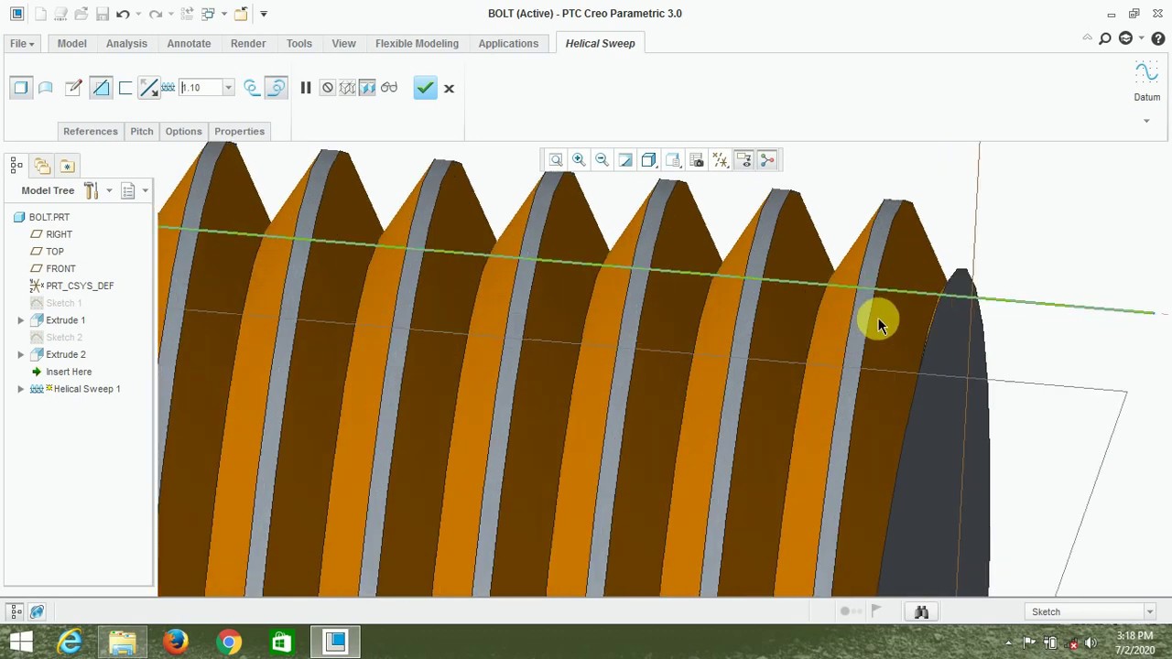This screenshot has width=1172, height=659.
Task: Expand the Extrude 1 tree node
Action: tap(20, 320)
